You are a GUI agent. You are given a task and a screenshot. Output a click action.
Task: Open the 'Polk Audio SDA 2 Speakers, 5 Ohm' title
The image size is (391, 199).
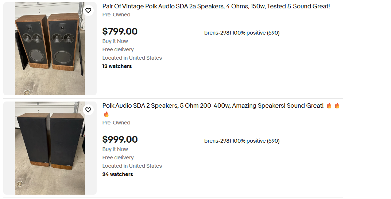click(x=213, y=106)
